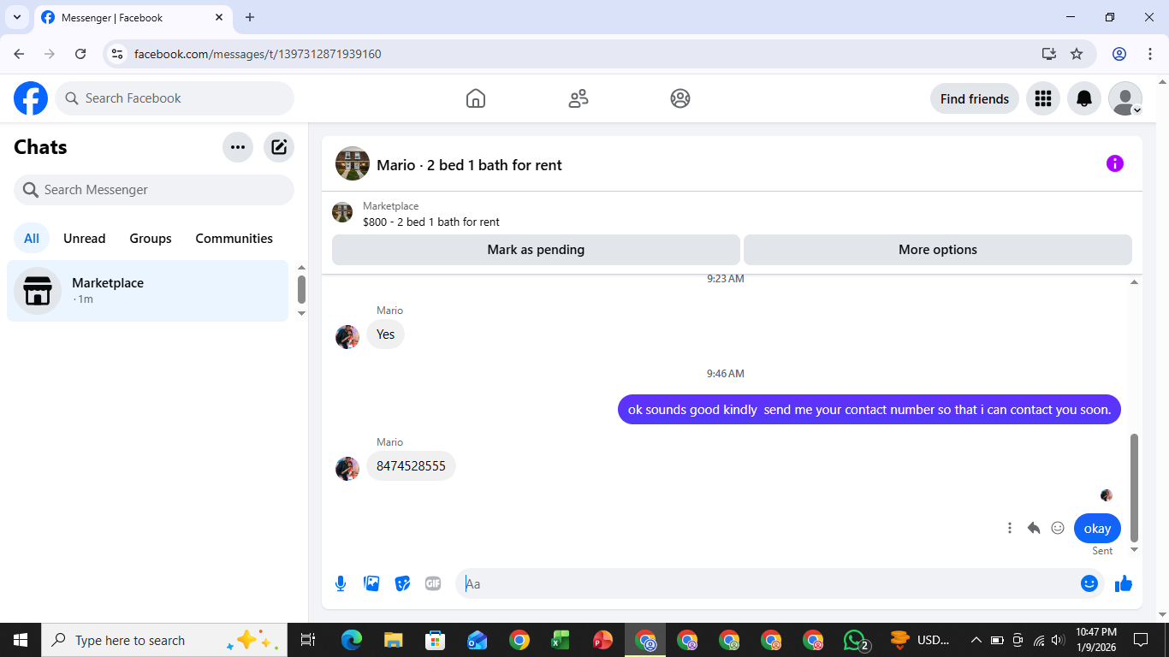Open File Explorer from the taskbar

[393, 640]
